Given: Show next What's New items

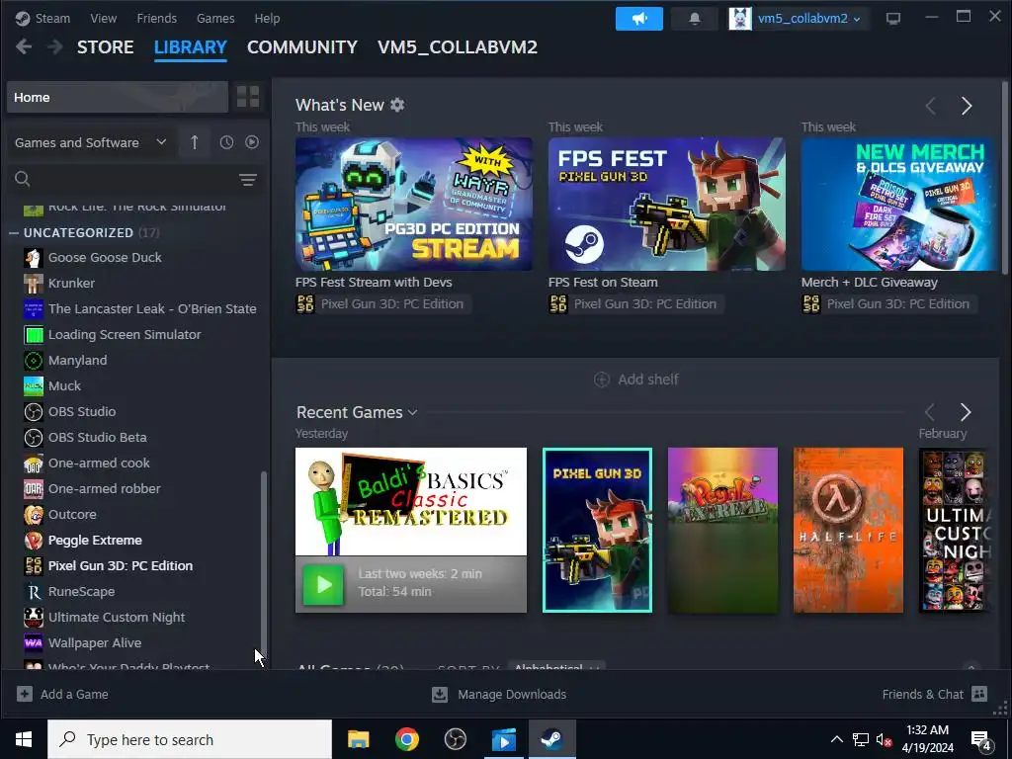Looking at the screenshot, I should (x=967, y=106).
